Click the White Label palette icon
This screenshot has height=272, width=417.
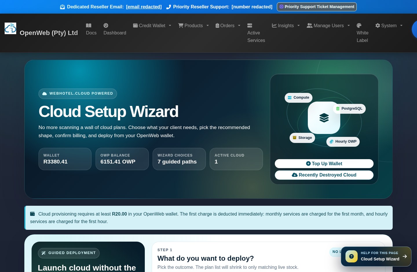(x=359, y=25)
